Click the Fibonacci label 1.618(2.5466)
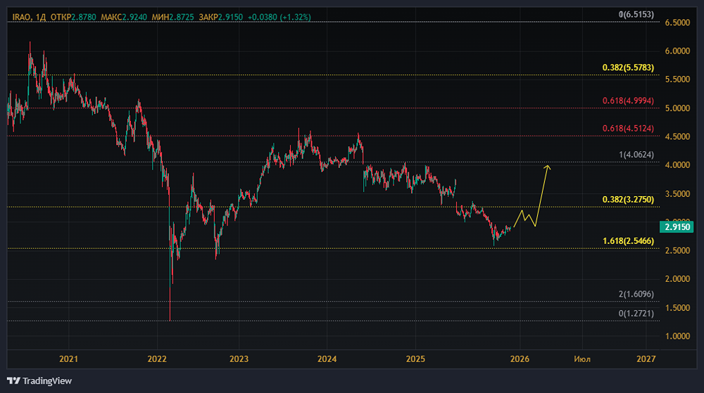Screen dimensions: 704x393 coord(628,241)
